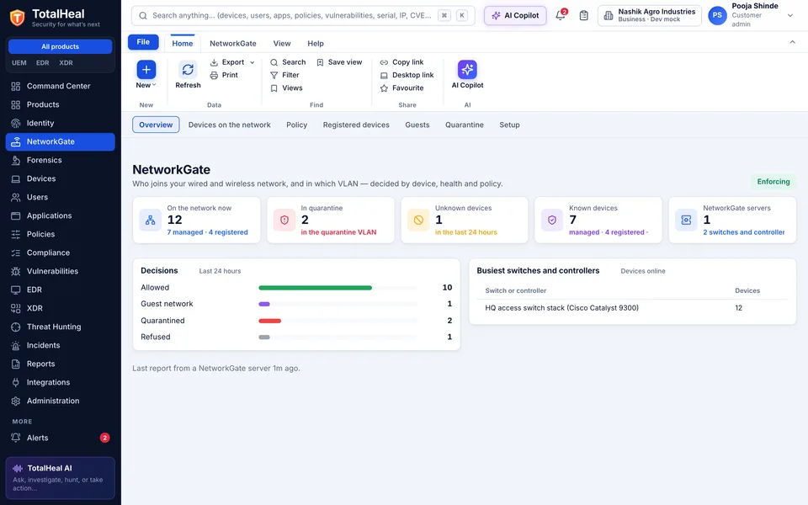The width and height of the screenshot is (808, 505).
Task: Expand the New button dropdown chevron
Action: click(154, 85)
